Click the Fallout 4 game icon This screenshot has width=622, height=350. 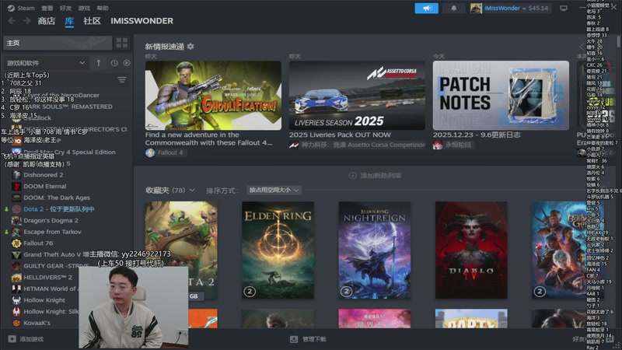pyautogui.click(x=150, y=152)
